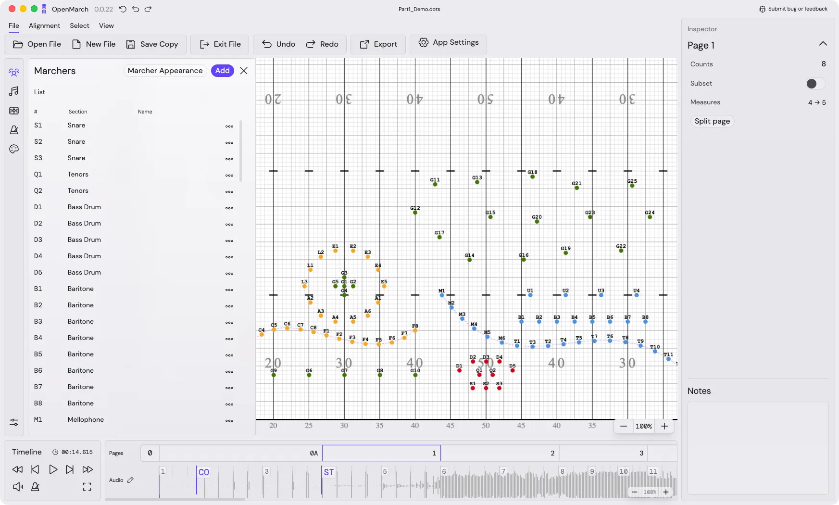Click the Export button
Image resolution: width=839 pixels, height=505 pixels.
(x=378, y=44)
